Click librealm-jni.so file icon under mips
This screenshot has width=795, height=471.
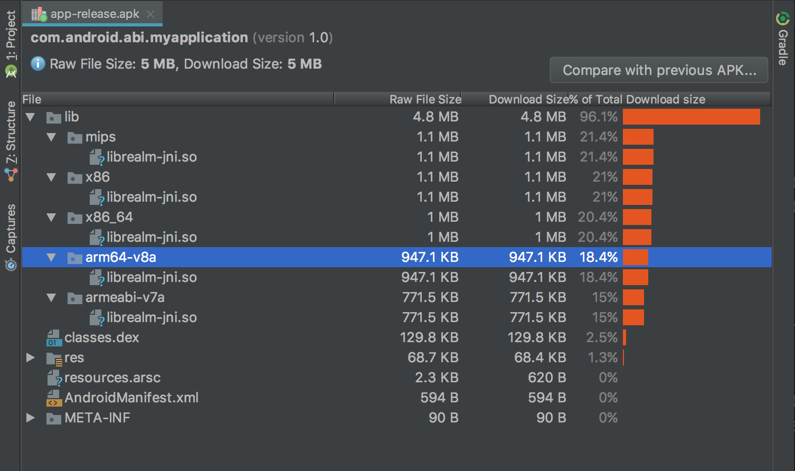point(97,157)
